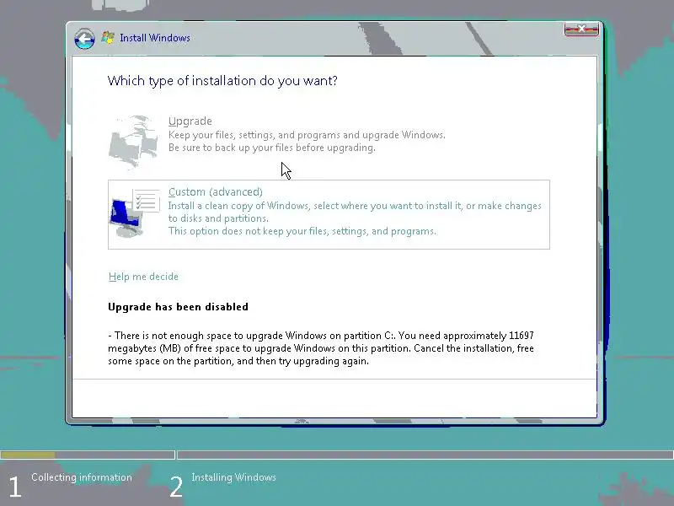674x506 pixels.
Task: Click the Custom installation monitor icon
Action: pyautogui.click(x=135, y=213)
